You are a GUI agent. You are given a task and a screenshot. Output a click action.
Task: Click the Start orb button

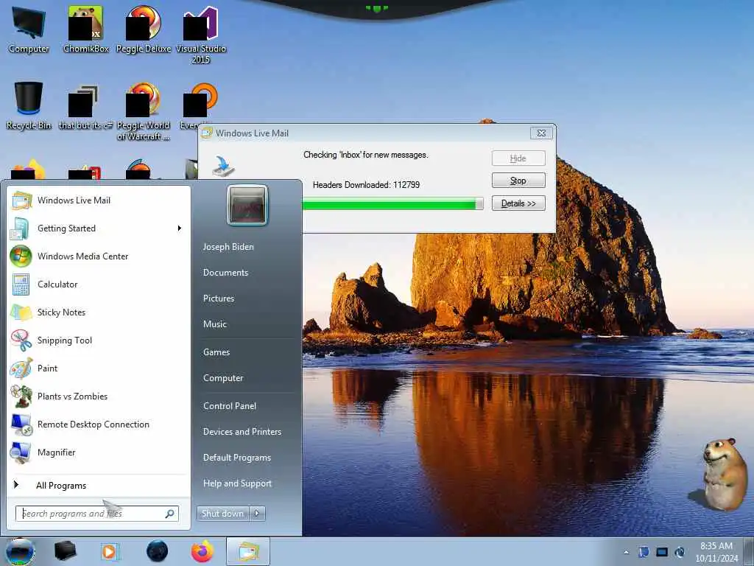click(20, 551)
